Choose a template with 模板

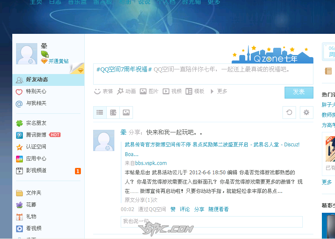[x=195, y=91]
